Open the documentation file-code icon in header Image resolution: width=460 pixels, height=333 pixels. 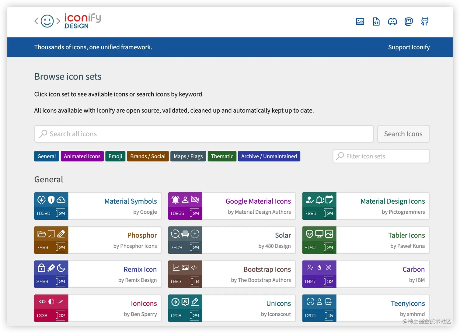[376, 22]
